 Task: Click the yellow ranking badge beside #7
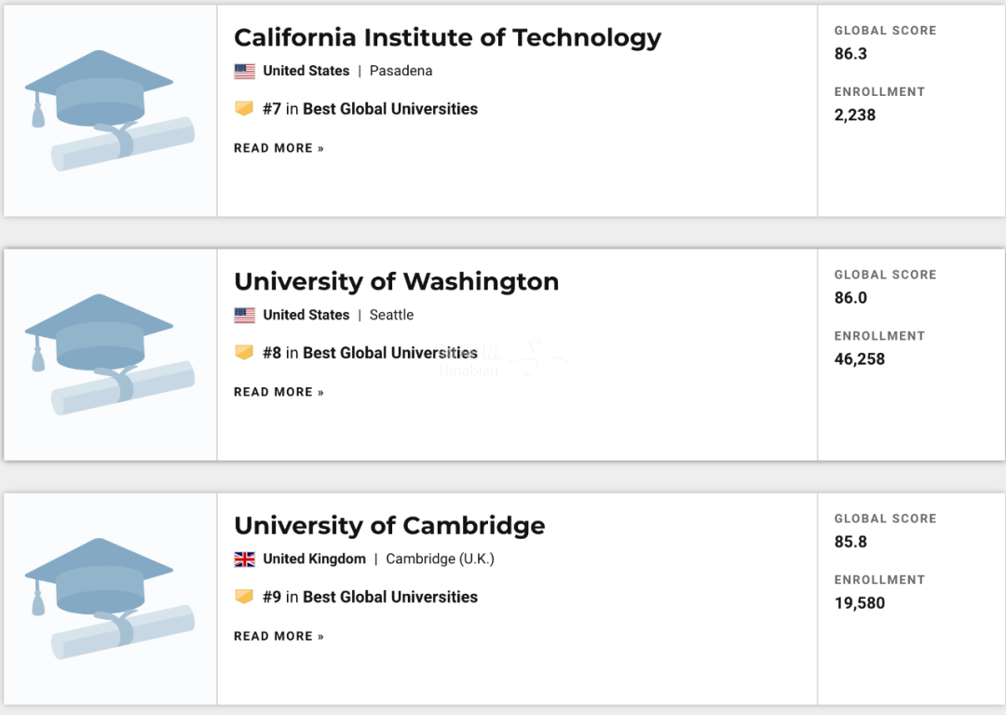tap(244, 108)
